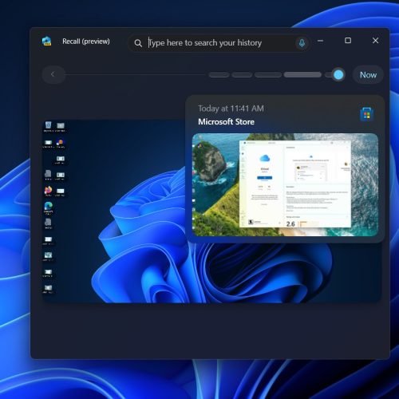The width and height of the screenshot is (399, 399).
Task: Click the magnifier search icon
Action: click(x=138, y=43)
